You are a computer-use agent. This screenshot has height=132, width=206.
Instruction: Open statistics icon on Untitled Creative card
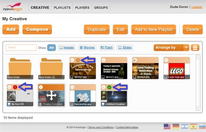[x=103, y=87]
